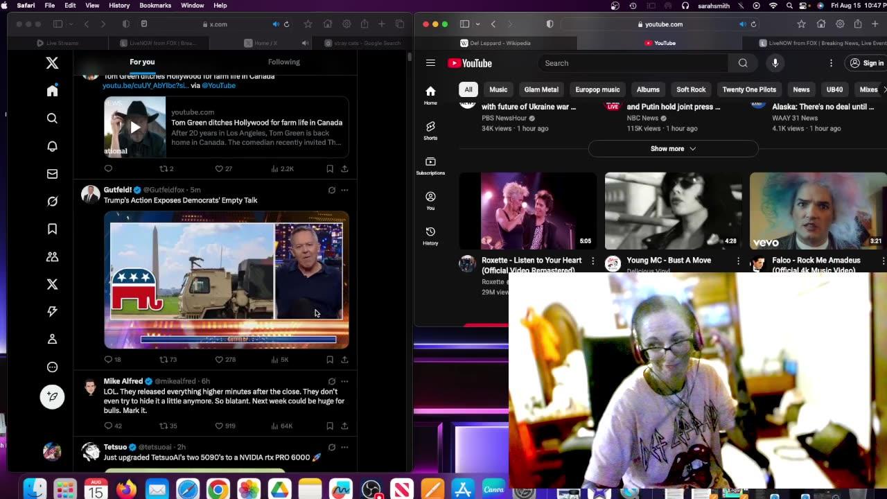Share the Mike Alfred post

tap(344, 426)
